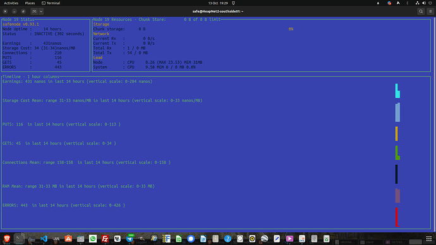Open the clock and calendar panel
Viewport: 436px width, 245px height.
click(218, 3)
